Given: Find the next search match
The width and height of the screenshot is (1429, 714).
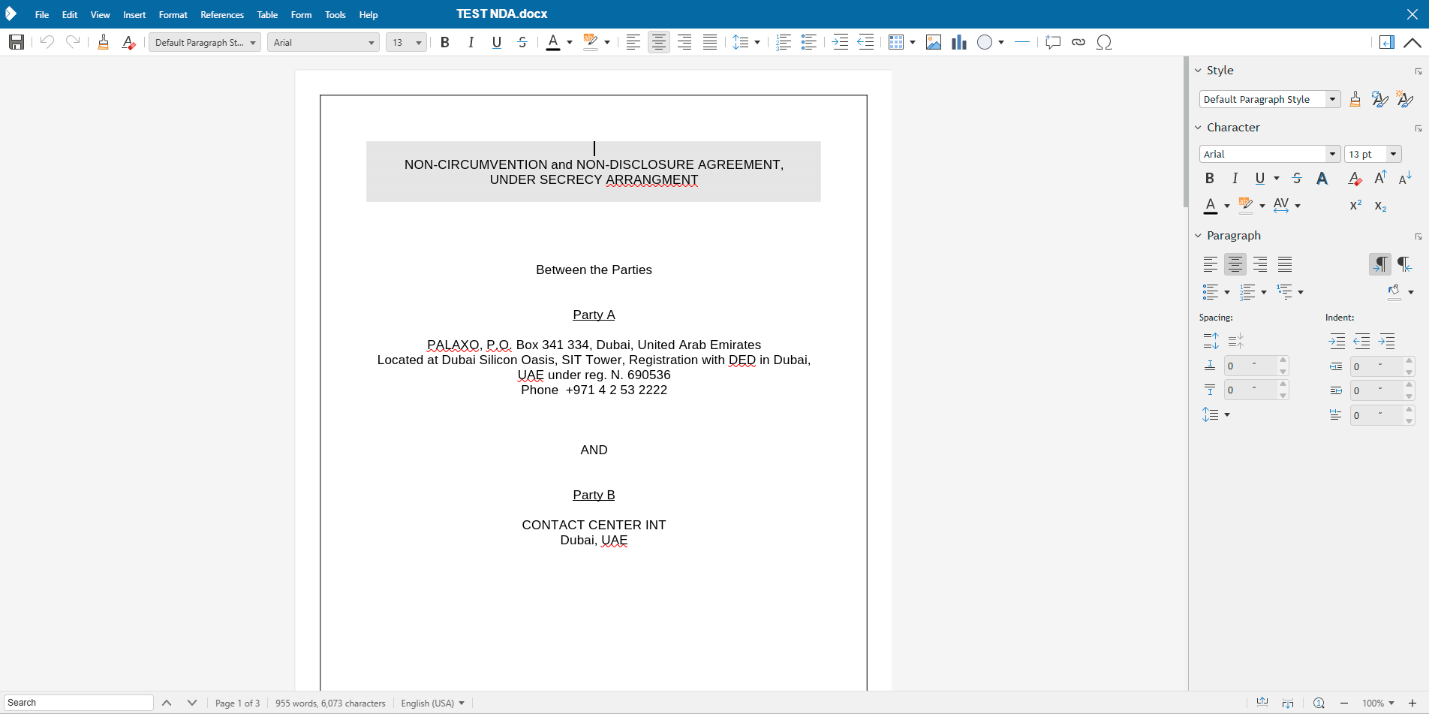Looking at the screenshot, I should coord(191,702).
